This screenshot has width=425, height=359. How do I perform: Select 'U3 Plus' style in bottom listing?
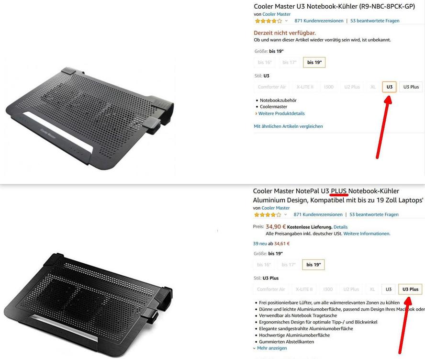click(x=410, y=289)
